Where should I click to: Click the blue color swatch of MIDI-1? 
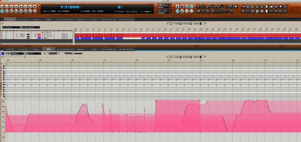click(39, 38)
